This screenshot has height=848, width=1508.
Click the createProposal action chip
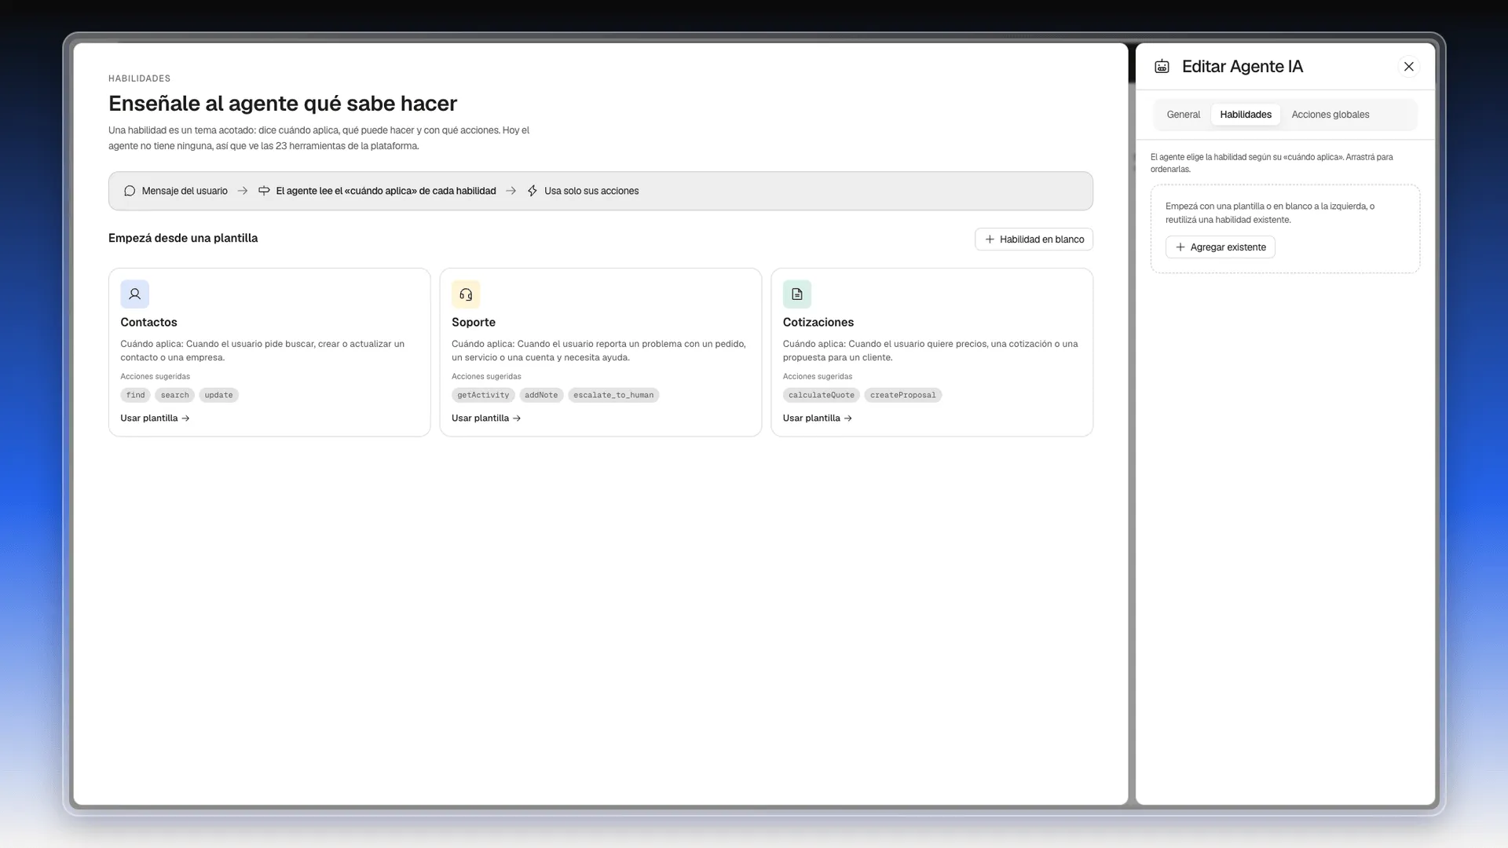tap(902, 395)
